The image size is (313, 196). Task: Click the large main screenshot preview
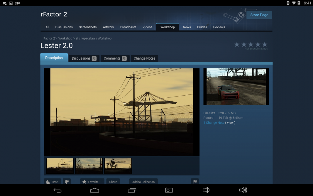tap(122, 112)
